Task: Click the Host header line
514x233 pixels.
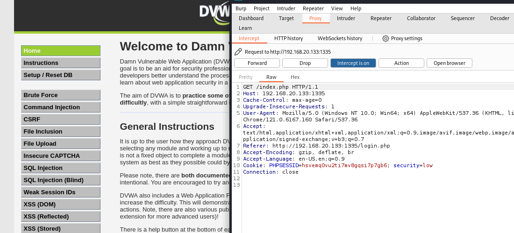Action: click(284, 93)
